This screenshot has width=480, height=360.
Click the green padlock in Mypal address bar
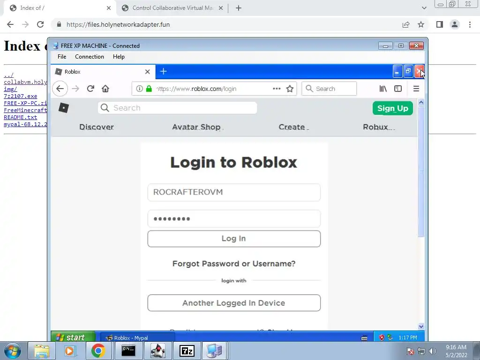click(149, 89)
